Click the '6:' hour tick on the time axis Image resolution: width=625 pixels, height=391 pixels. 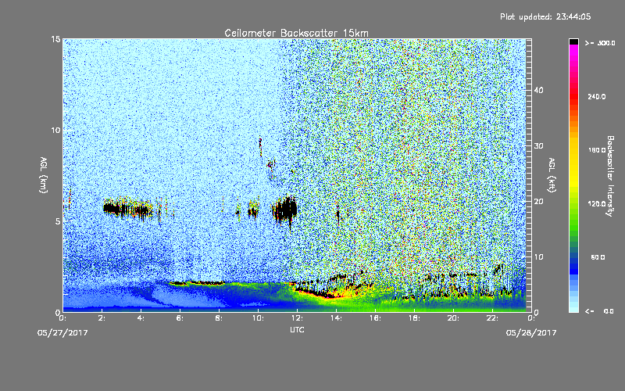[180, 318]
